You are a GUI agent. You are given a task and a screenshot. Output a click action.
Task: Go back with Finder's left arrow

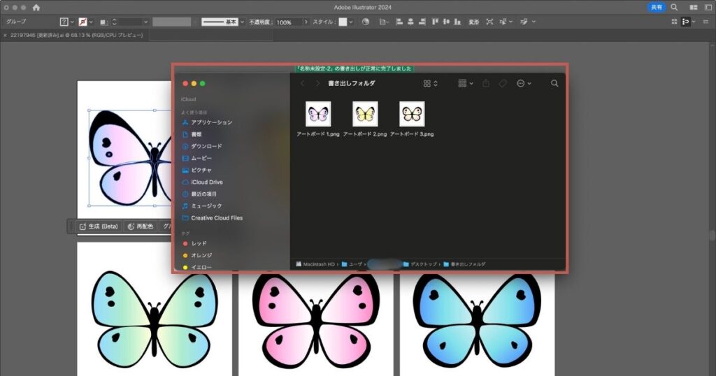pos(303,83)
